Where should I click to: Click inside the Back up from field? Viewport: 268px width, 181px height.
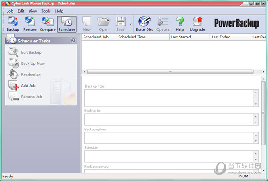pos(169,98)
